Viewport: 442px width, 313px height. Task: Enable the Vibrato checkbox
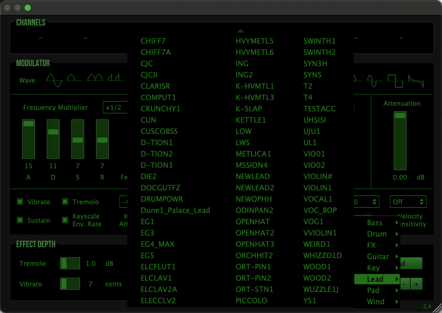pyautogui.click(x=19, y=202)
